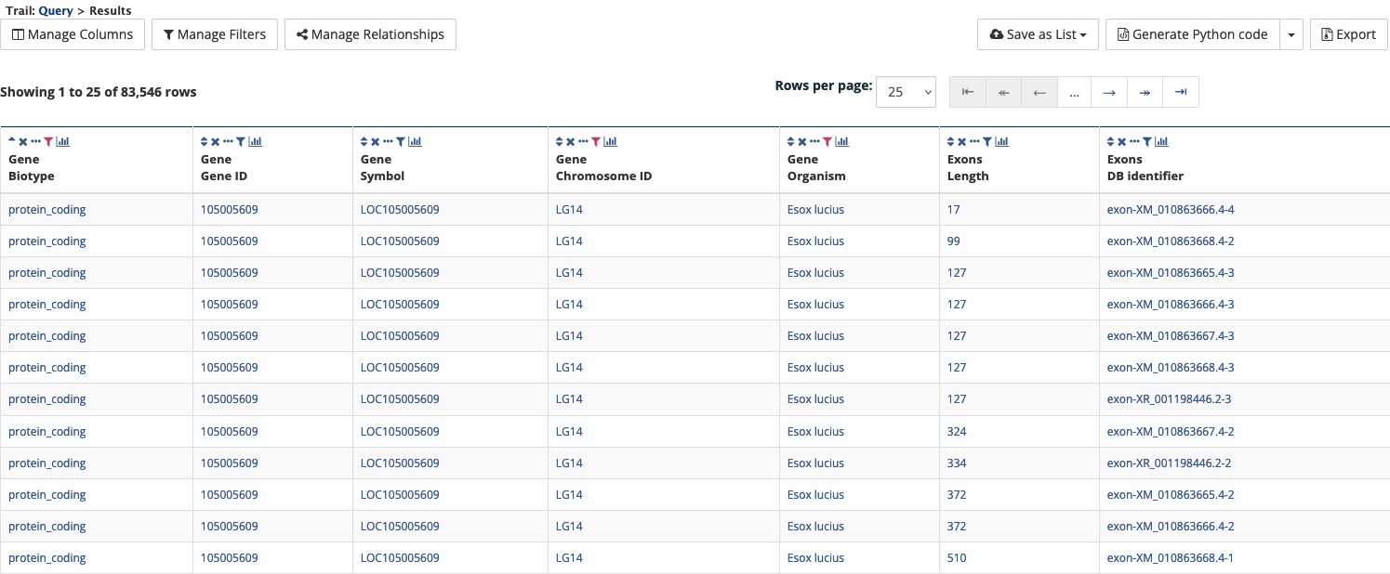Show Exons DB identifier summary chart
Image resolution: width=1390 pixels, height=574 pixels.
[1162, 141]
